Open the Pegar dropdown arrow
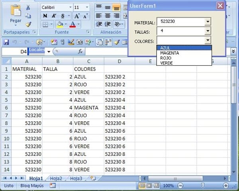The width and height of the screenshot is (239, 191). tap(16, 26)
